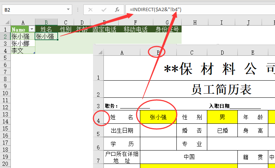Screen dimensions: 275x168
Task: Select cell A3 containing 张小娜
Action: [23, 43]
